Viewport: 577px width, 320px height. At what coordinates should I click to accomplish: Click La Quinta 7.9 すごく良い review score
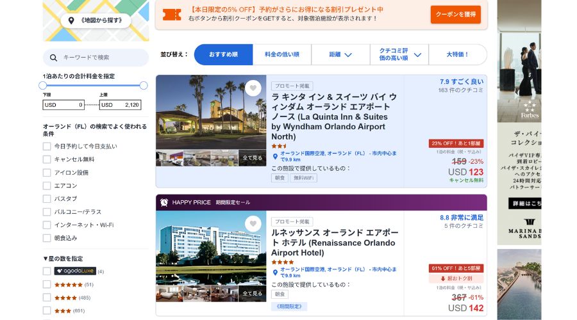[462, 81]
